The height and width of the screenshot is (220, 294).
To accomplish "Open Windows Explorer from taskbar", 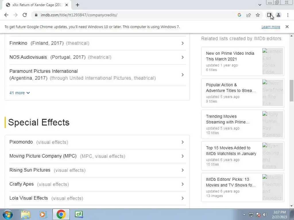I will [x=26, y=214].
